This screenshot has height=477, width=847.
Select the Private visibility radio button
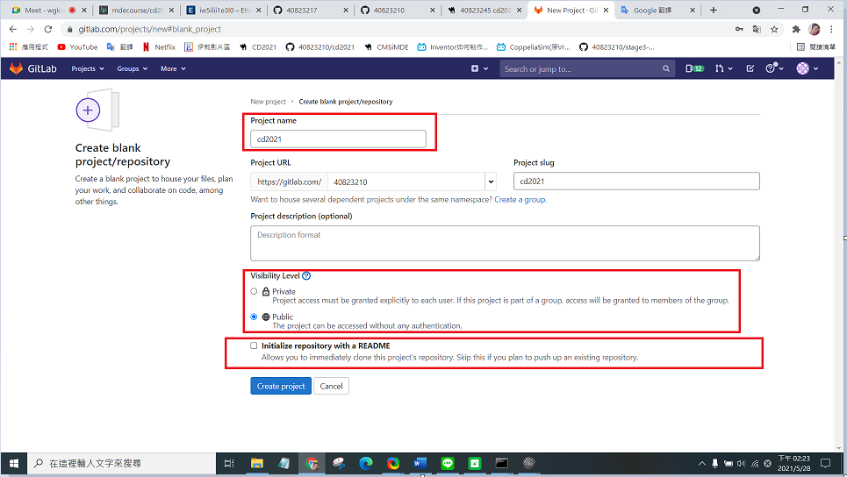255,291
